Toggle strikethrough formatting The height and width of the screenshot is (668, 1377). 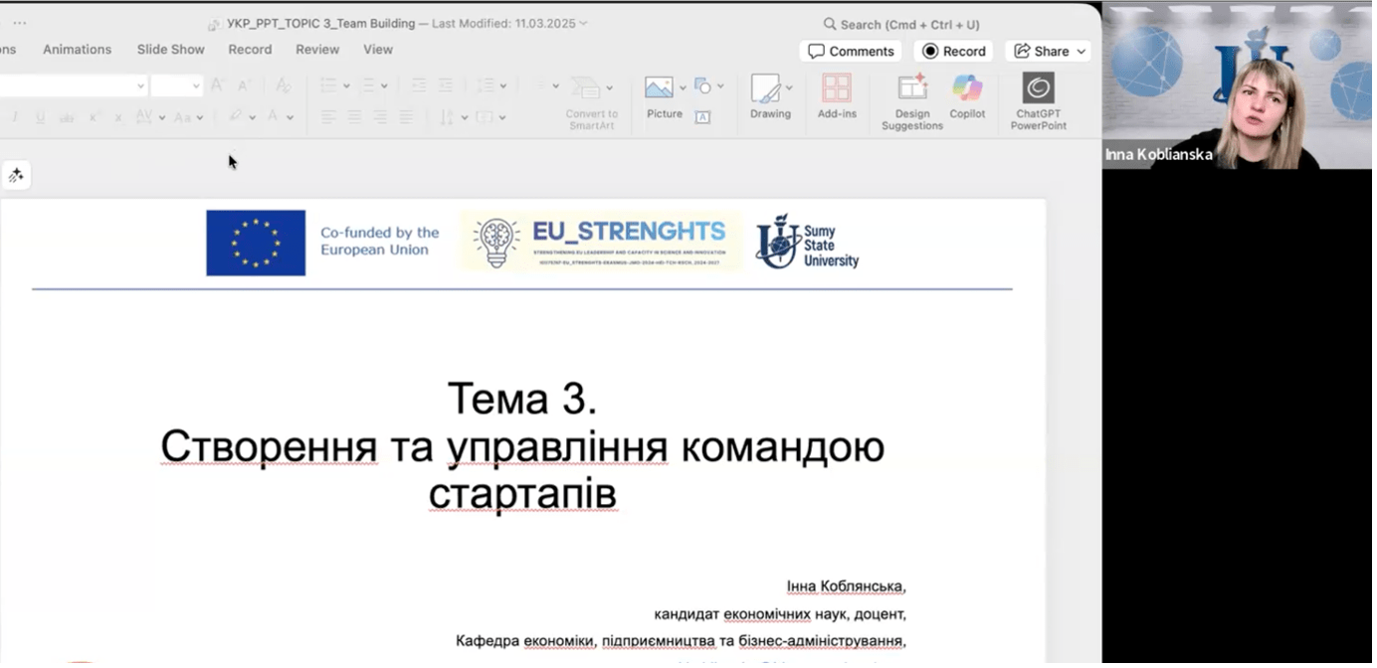coord(67,117)
